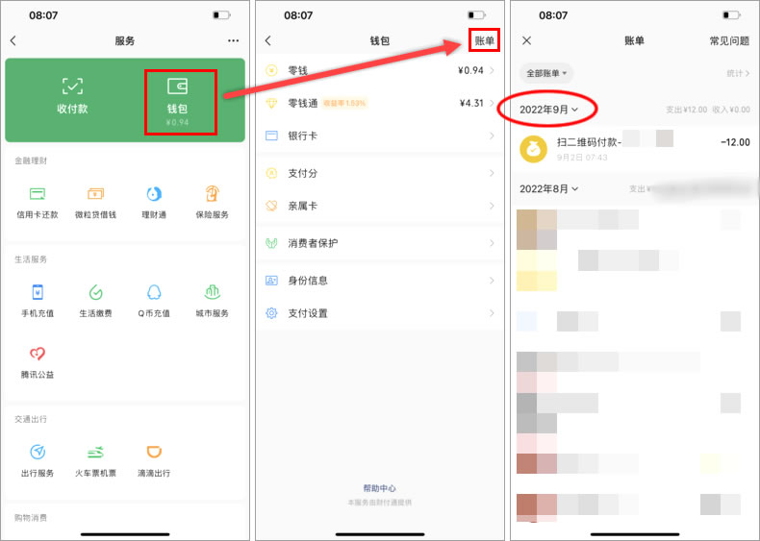This screenshot has height=541, width=760.
Task: Tap the 身份信息 ID icon
Action: 271,281
